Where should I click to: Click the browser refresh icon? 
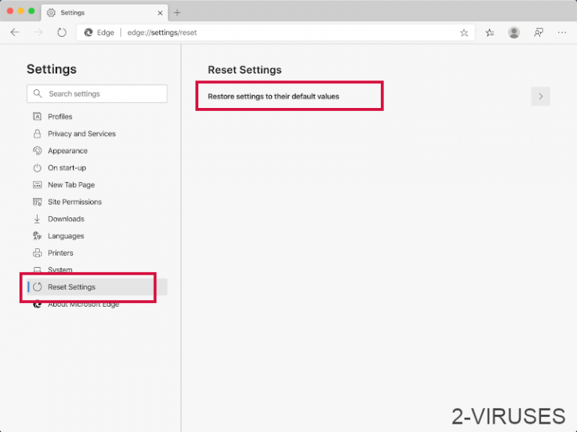click(x=62, y=32)
